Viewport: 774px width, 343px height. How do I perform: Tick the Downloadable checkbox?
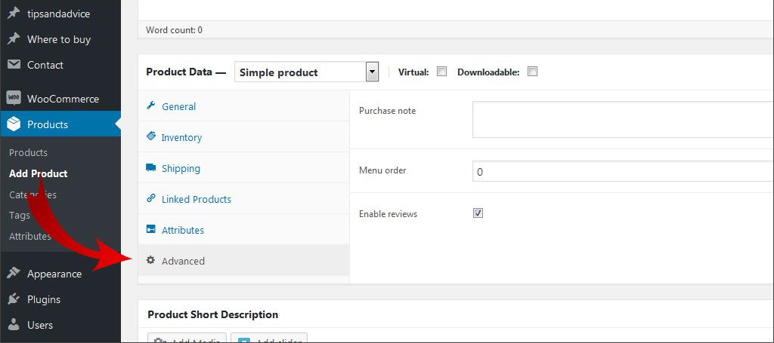pyautogui.click(x=532, y=72)
